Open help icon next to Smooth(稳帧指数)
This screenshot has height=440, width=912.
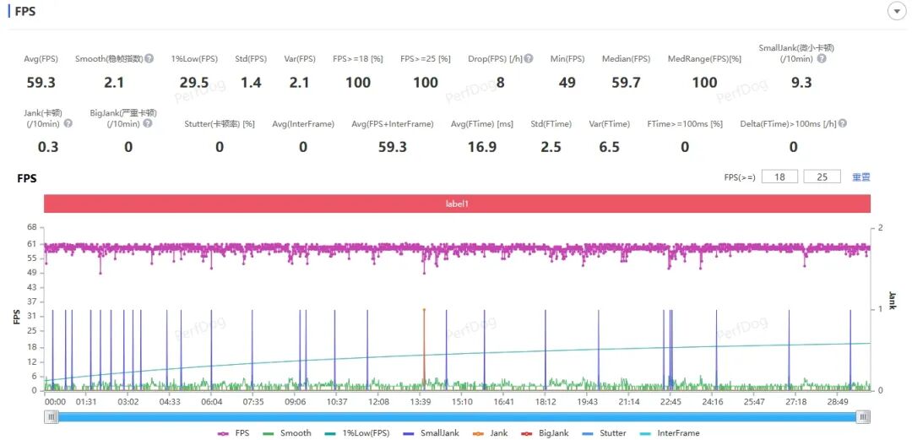pyautogui.click(x=149, y=59)
